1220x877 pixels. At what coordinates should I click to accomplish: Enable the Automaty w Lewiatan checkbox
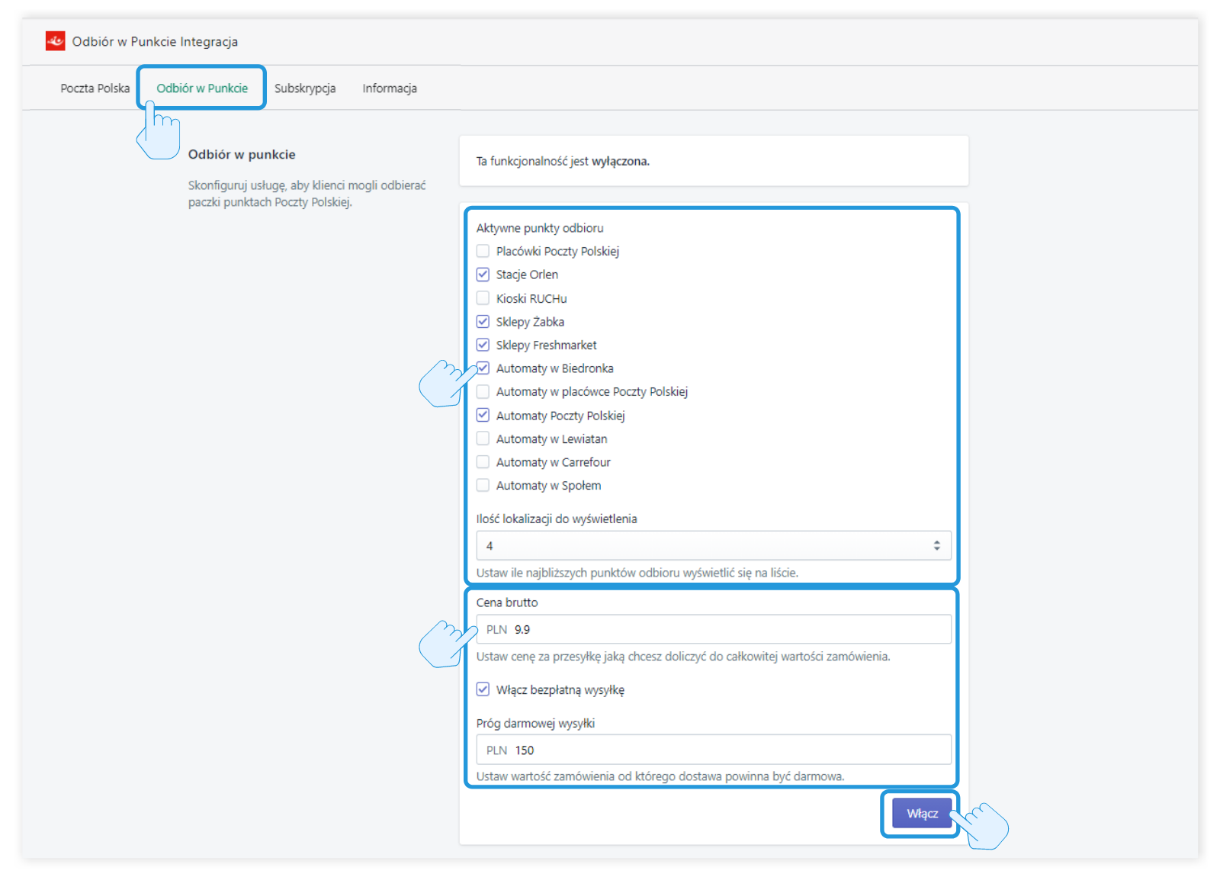point(483,438)
